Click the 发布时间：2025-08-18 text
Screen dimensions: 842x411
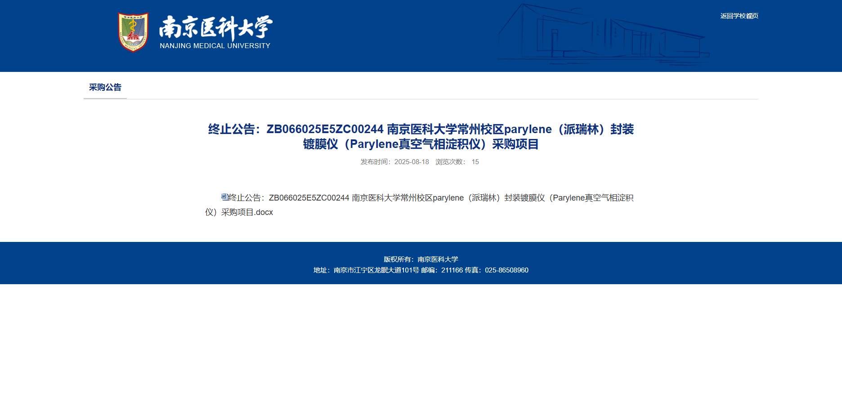click(394, 162)
